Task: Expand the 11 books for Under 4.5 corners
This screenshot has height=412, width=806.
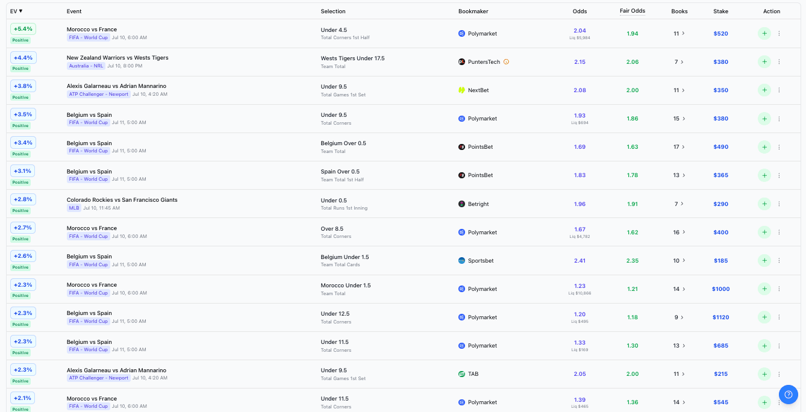Action: 679,34
